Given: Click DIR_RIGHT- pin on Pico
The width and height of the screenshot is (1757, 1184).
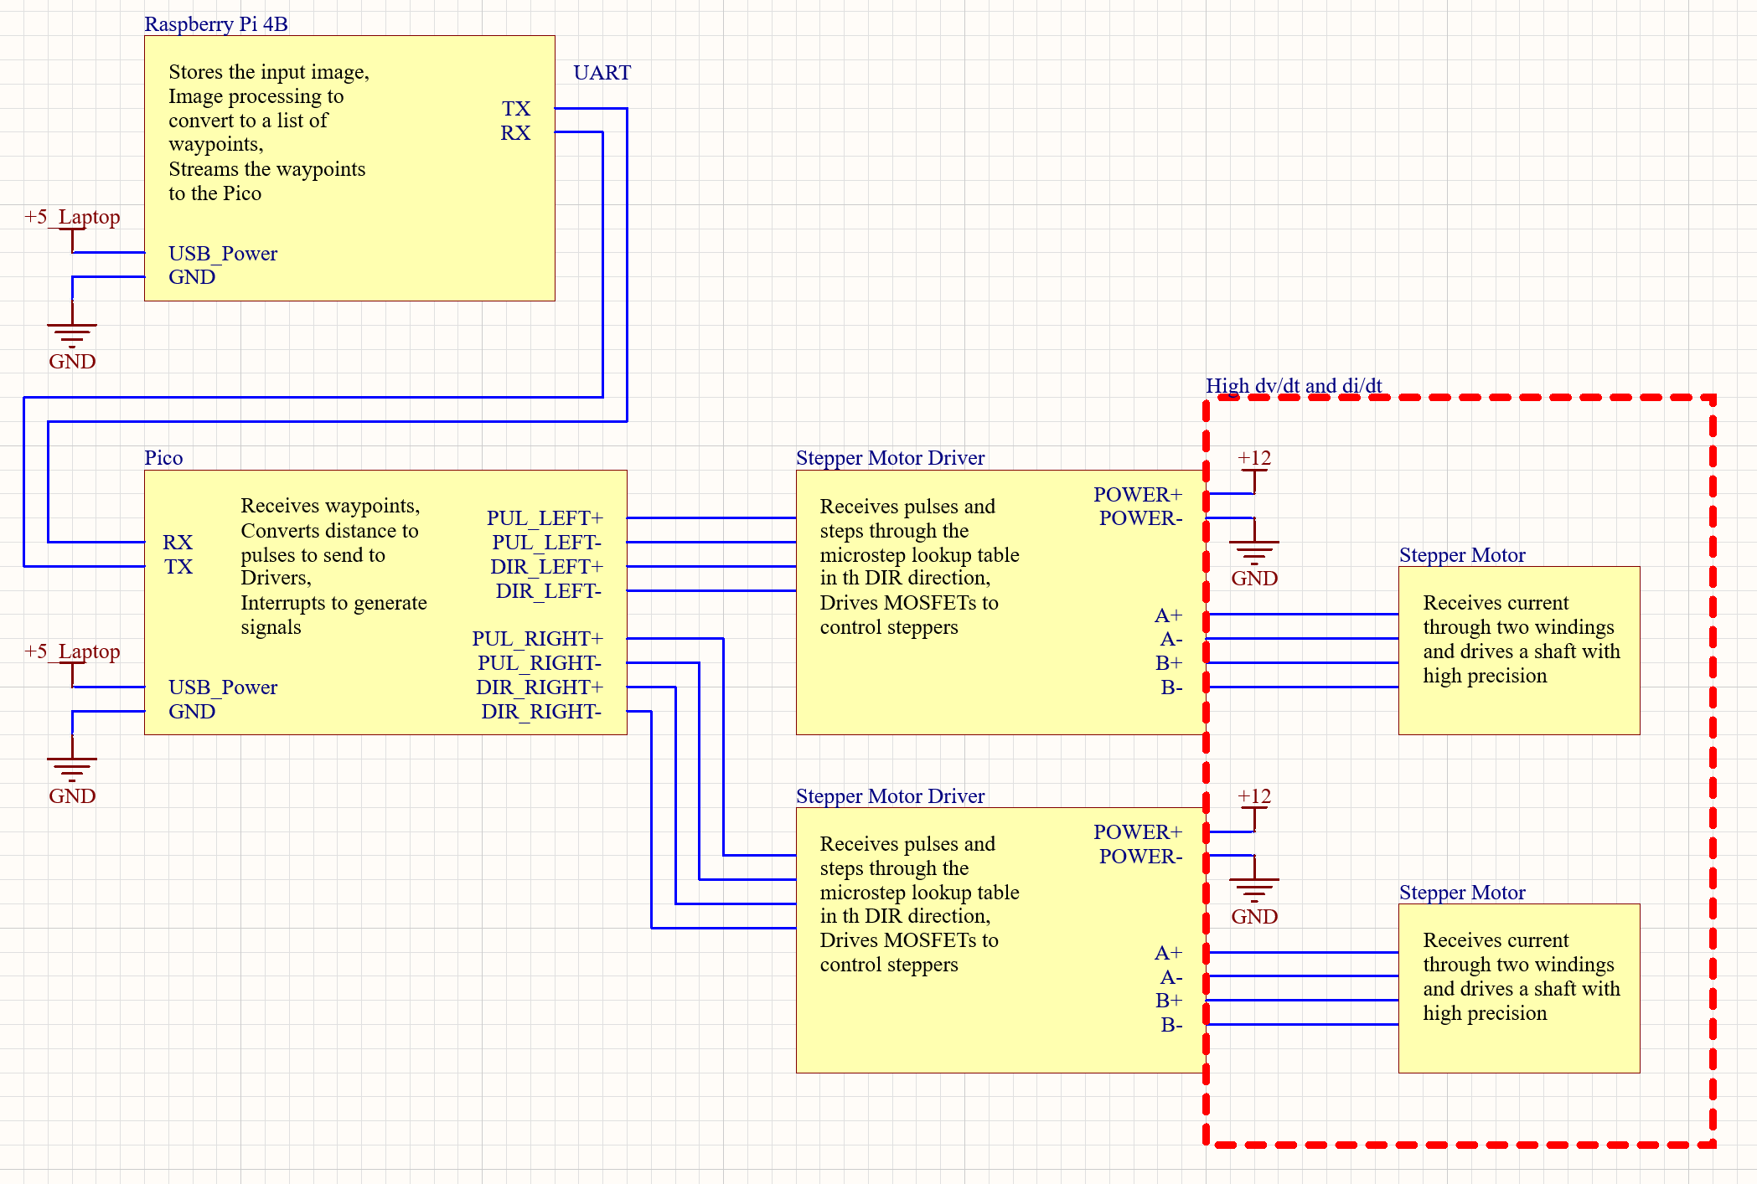Looking at the screenshot, I should pyautogui.click(x=541, y=712).
